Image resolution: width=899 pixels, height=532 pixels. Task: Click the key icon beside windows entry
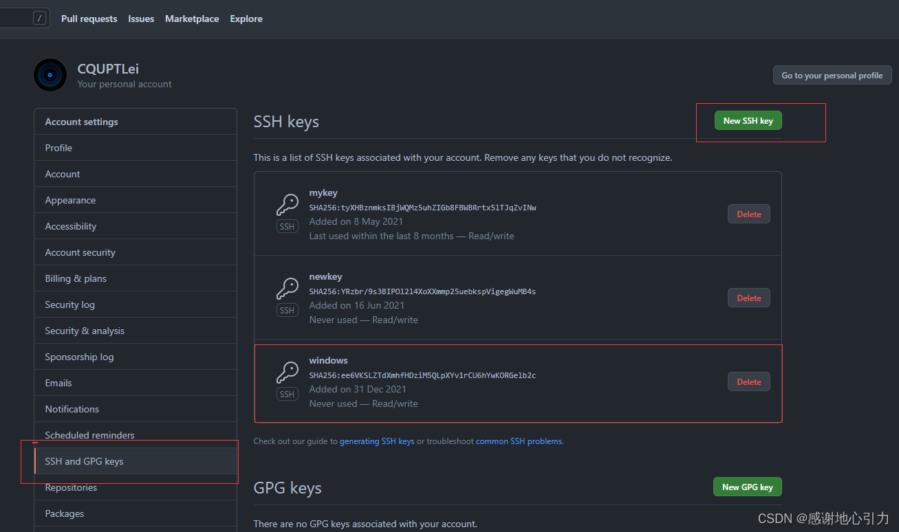tap(287, 371)
